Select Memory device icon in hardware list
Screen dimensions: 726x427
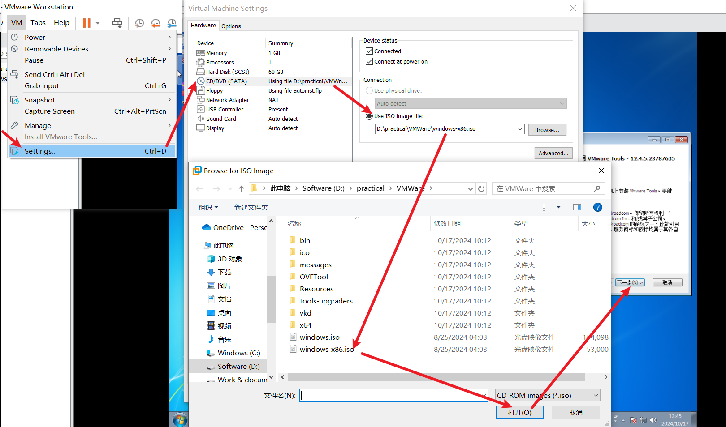click(x=201, y=53)
